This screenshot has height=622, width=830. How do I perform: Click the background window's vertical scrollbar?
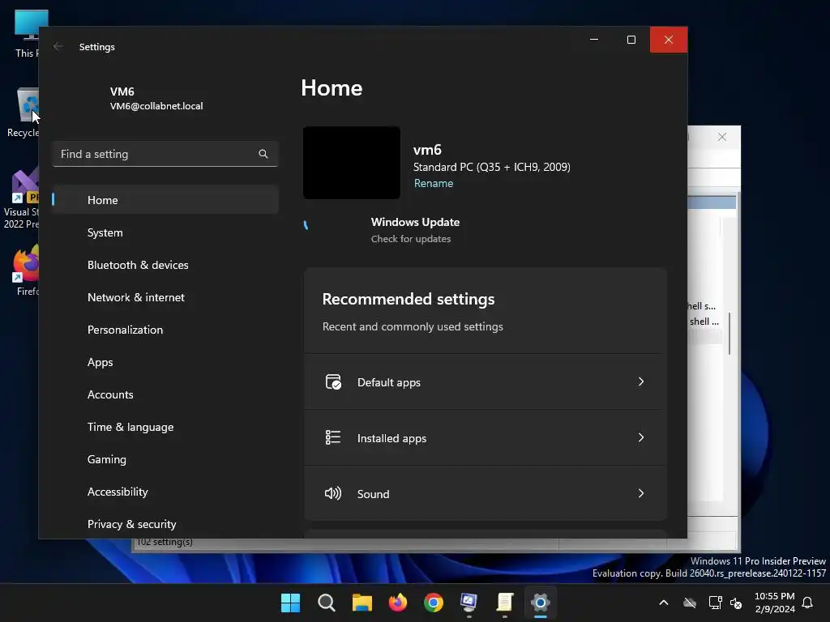coord(729,333)
